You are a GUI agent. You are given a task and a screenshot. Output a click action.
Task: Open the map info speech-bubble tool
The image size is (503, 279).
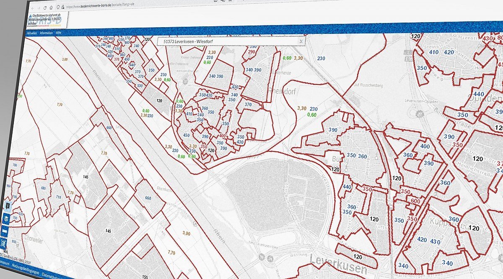point(8,206)
